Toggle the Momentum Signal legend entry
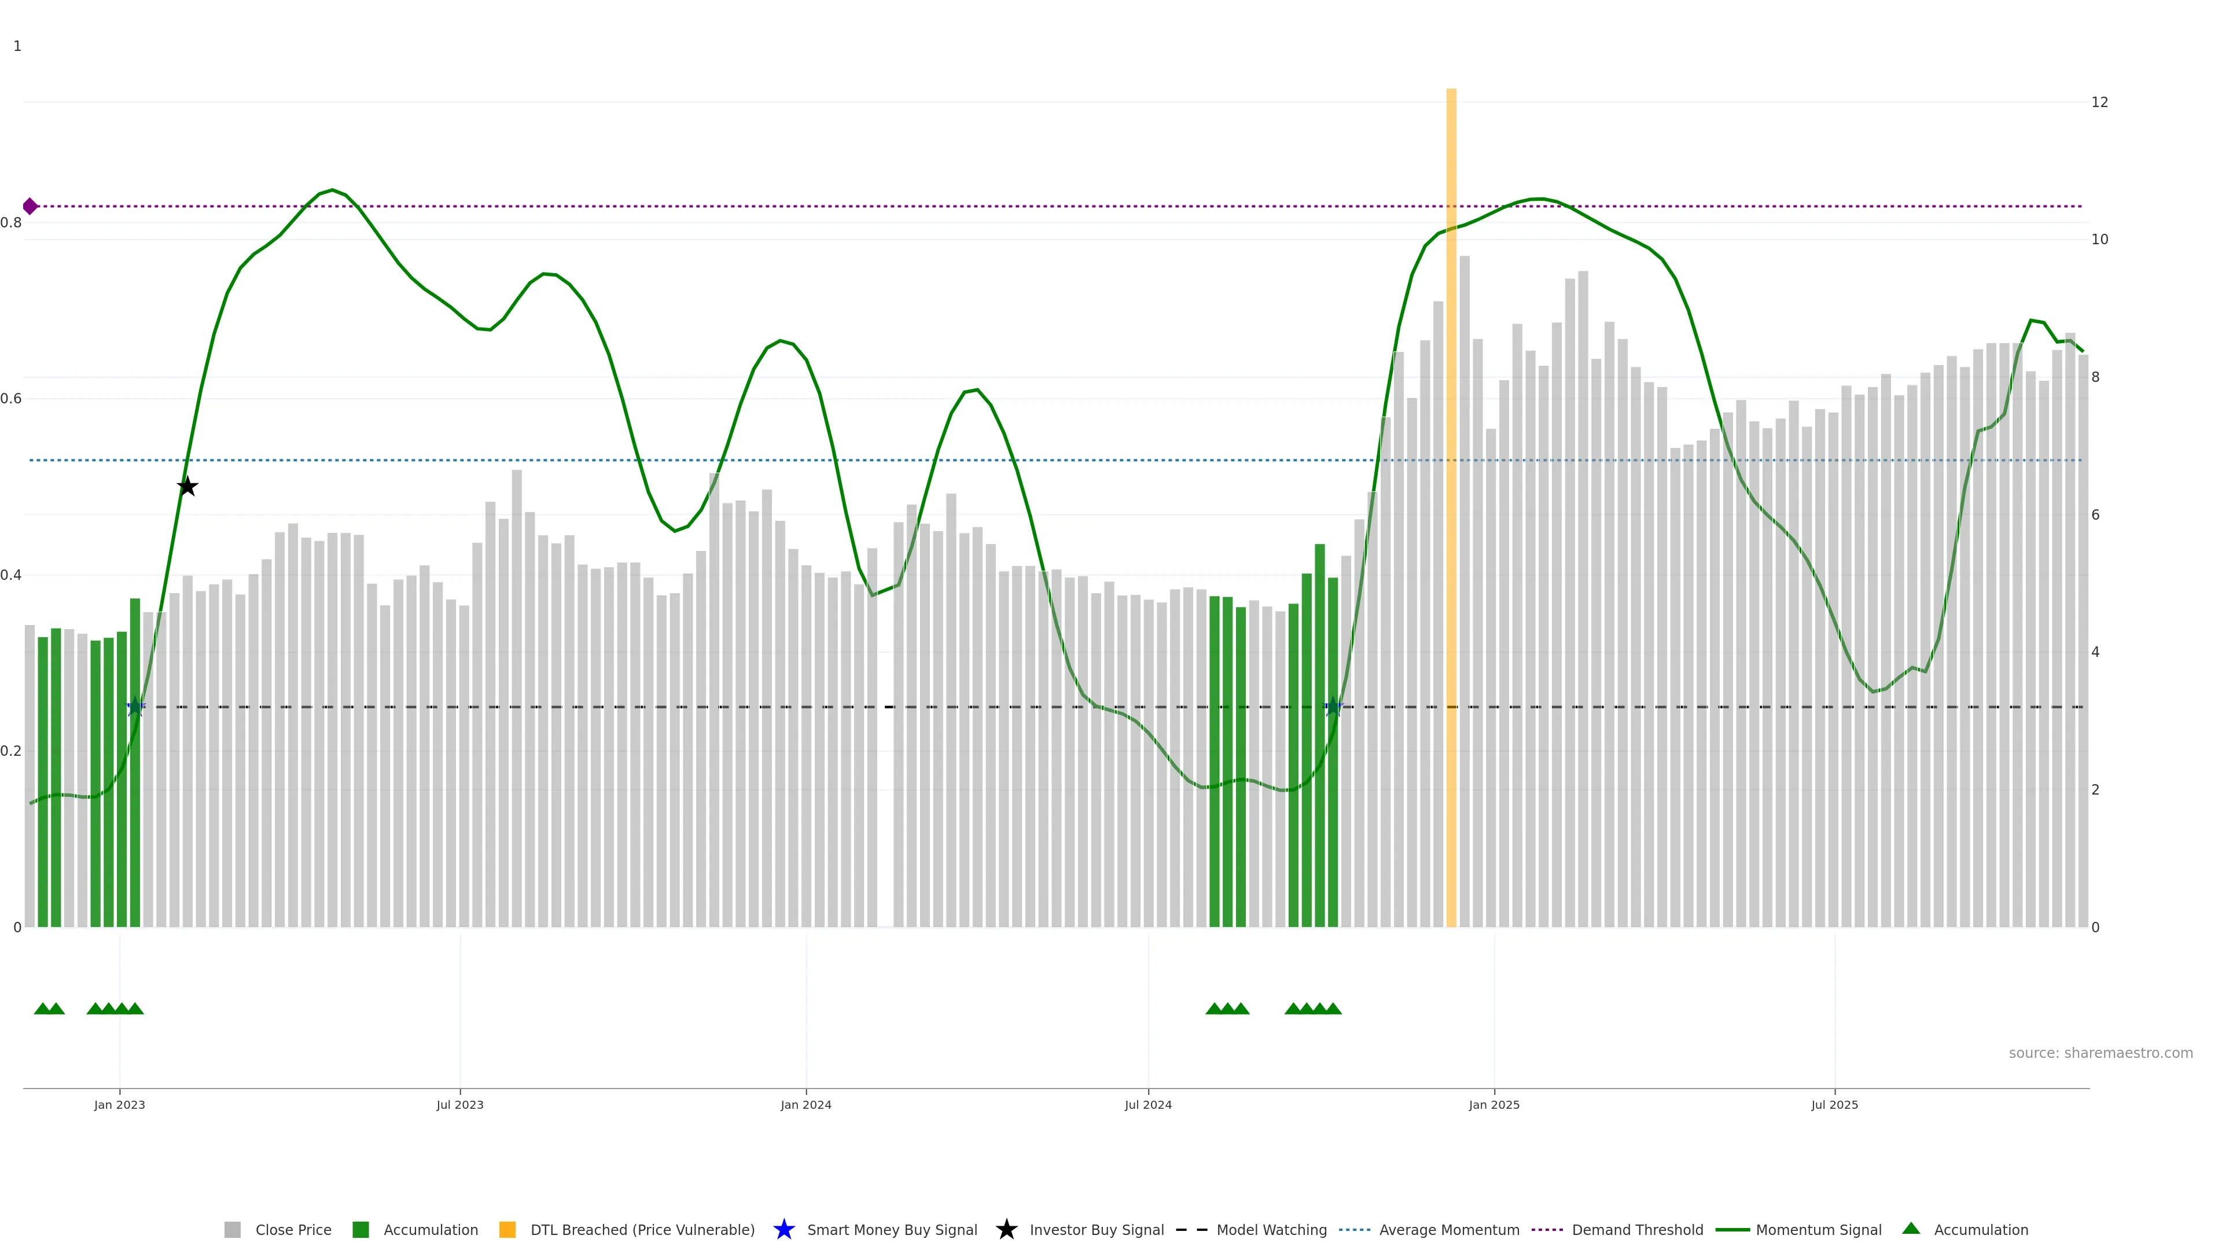Viewport: 2222px width, 1250px height. click(x=1818, y=1229)
